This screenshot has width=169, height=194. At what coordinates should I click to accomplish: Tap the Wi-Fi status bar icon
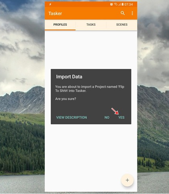pyautogui.click(x=116, y=4)
